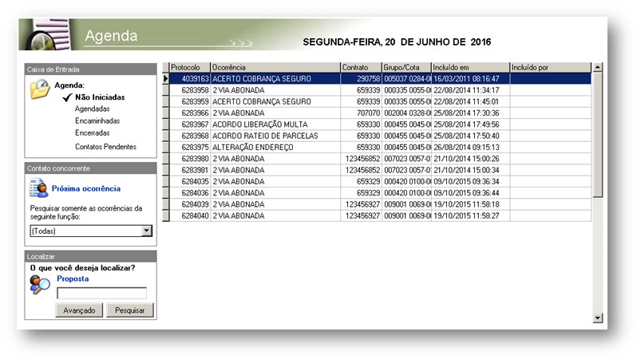Click date cell 16/03/2011 08:16:47

470,79
